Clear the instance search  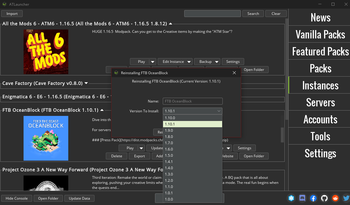click(x=276, y=14)
